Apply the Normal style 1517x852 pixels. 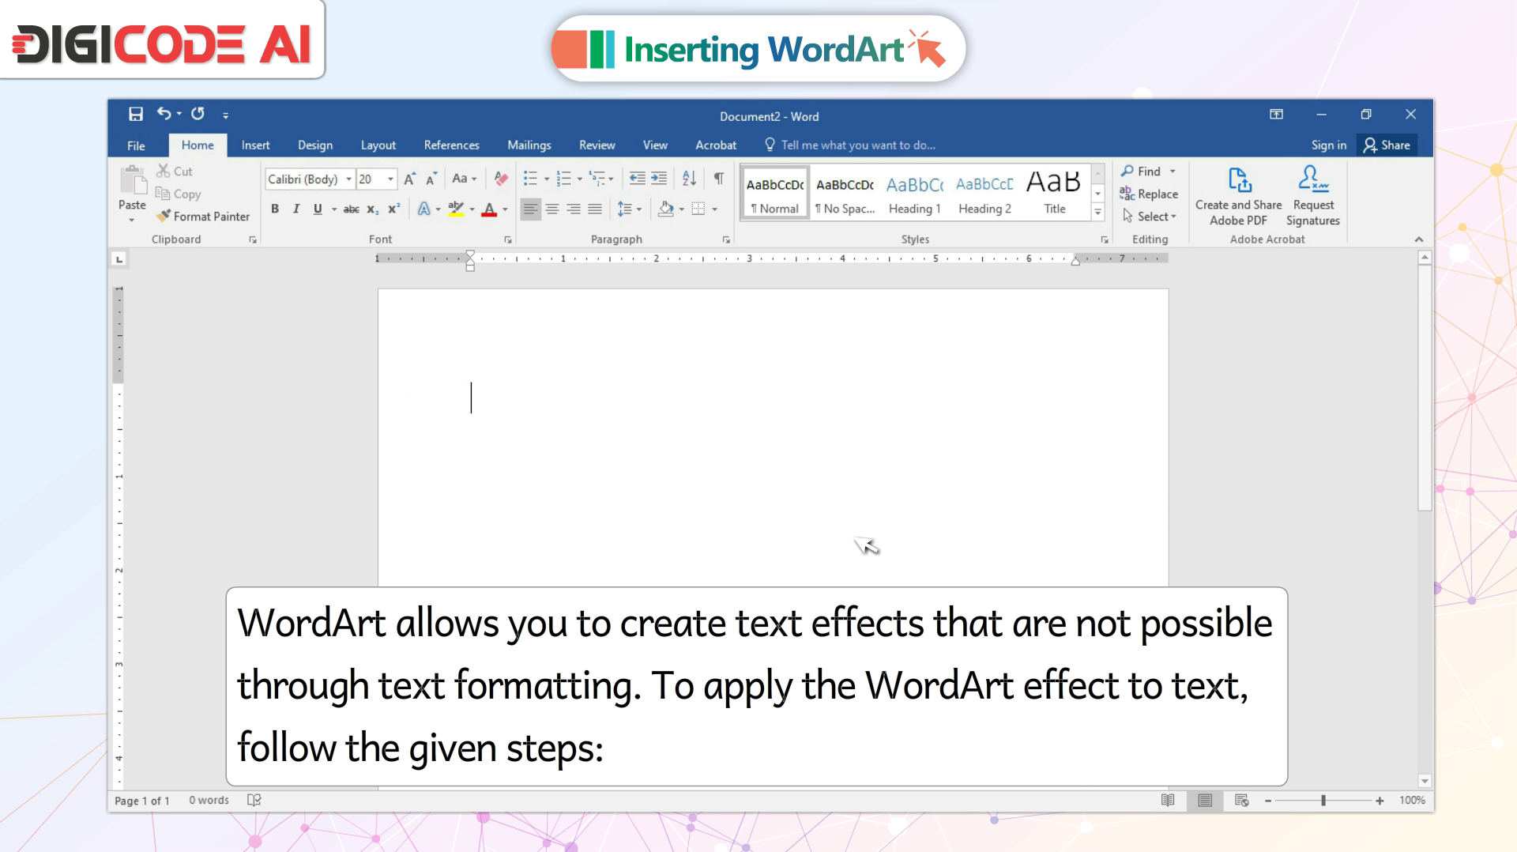(775, 194)
